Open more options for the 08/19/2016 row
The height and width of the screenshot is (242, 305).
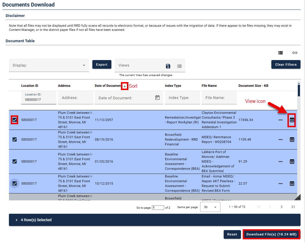(x=280, y=139)
